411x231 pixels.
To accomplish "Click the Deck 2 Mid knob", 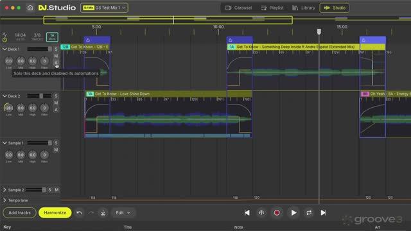I will [x=21, y=108].
